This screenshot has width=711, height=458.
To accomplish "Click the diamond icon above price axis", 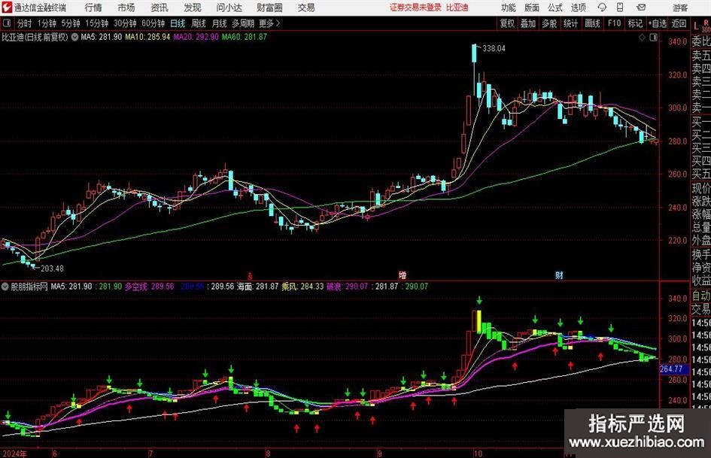I will tap(642, 38).
